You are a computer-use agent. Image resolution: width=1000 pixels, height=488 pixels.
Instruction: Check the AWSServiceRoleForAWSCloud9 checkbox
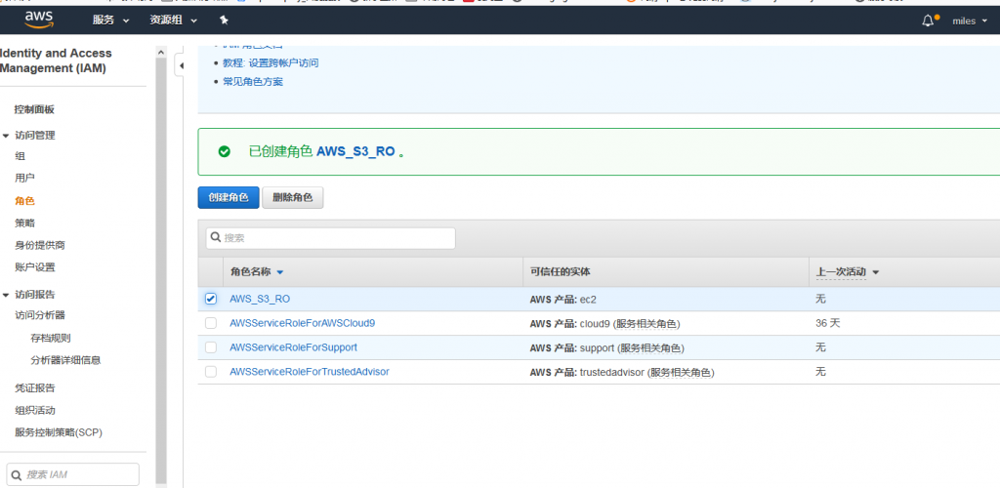coord(211,323)
